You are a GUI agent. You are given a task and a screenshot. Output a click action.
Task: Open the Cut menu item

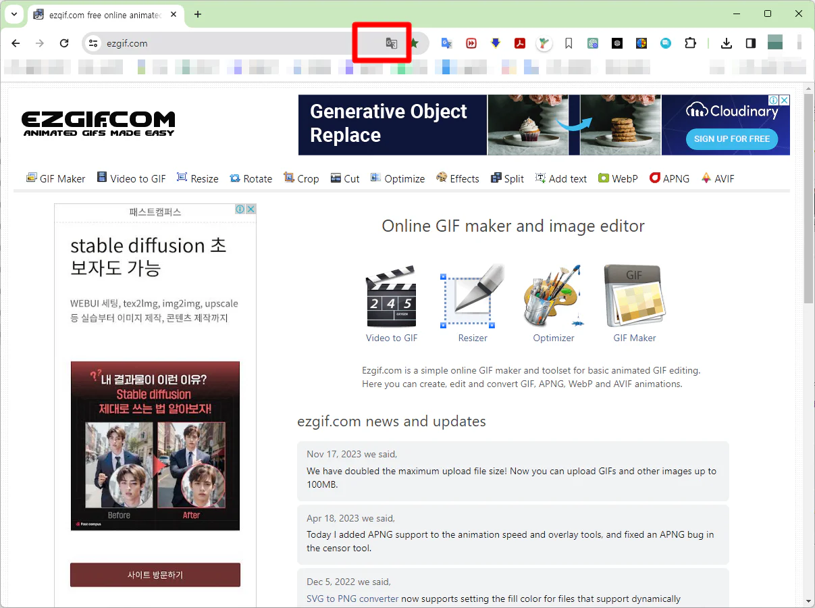click(344, 178)
